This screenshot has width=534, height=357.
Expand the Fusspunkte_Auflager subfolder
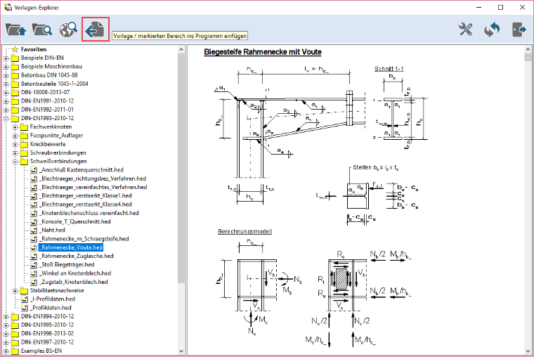tap(15, 136)
